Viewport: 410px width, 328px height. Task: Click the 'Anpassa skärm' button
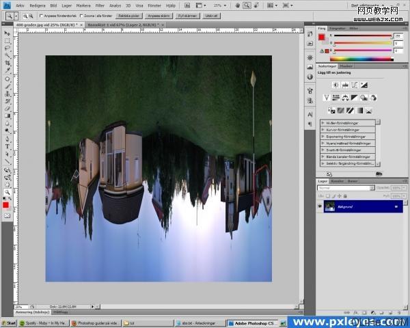point(159,16)
